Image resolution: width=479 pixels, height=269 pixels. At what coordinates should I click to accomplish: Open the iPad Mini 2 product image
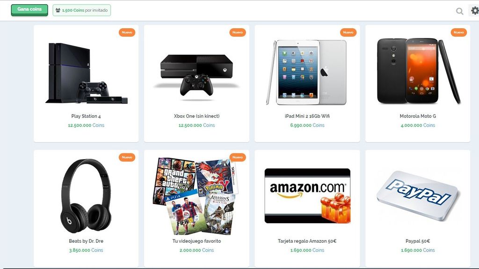(x=306, y=73)
